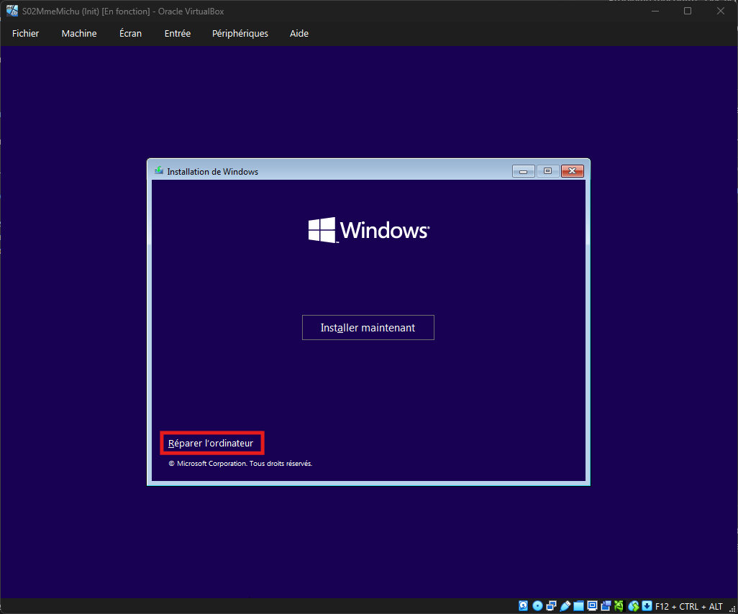Open the optical disk status icon
The width and height of the screenshot is (738, 614).
pyautogui.click(x=537, y=605)
